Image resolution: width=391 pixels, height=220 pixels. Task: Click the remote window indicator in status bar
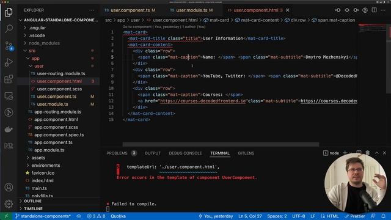pos(6,216)
